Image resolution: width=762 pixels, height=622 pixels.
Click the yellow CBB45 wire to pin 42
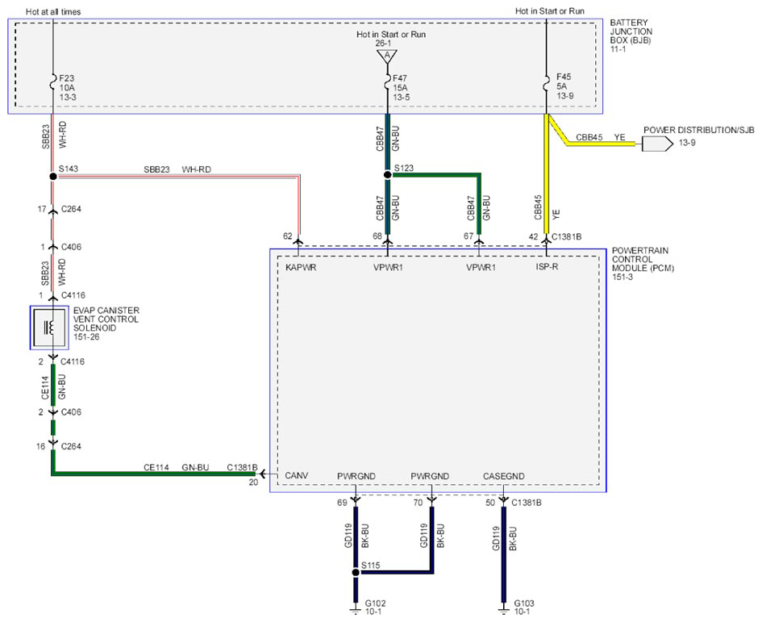pyautogui.click(x=546, y=173)
